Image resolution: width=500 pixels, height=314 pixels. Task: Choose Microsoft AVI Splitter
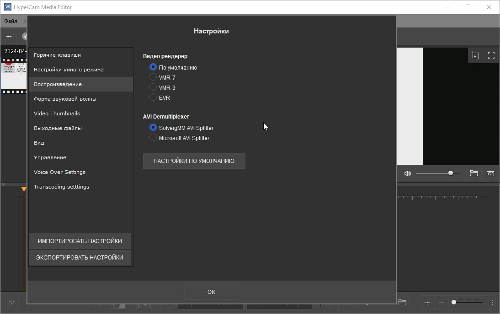click(153, 138)
